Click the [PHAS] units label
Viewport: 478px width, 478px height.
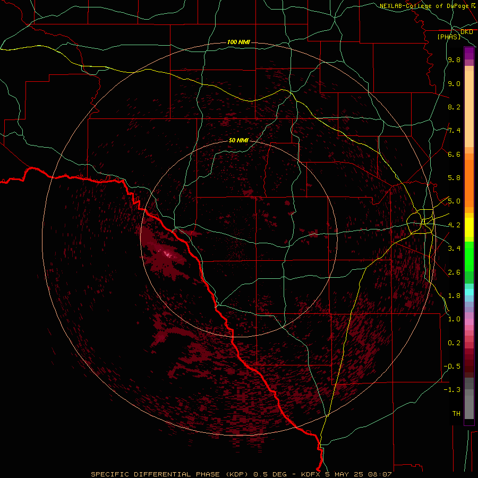tap(449, 37)
